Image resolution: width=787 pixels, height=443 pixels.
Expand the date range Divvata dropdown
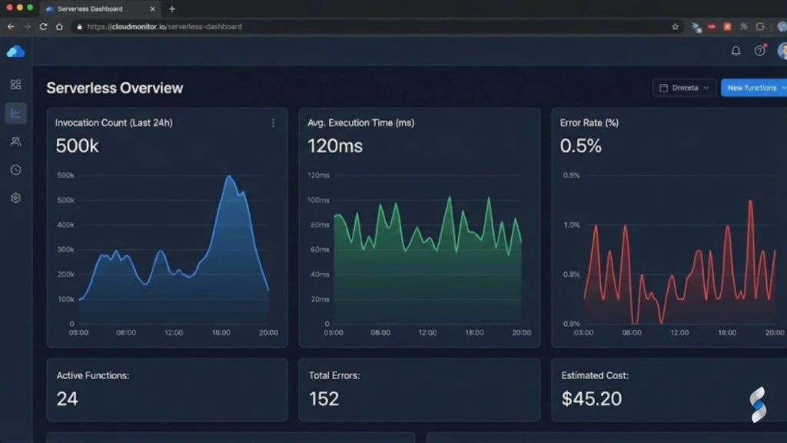(x=682, y=88)
